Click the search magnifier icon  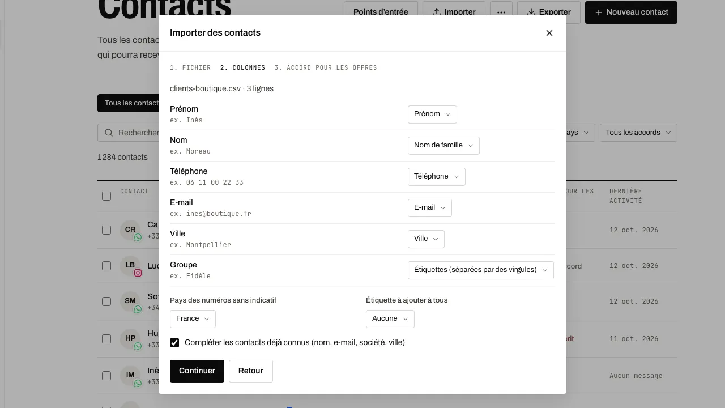pos(109,133)
